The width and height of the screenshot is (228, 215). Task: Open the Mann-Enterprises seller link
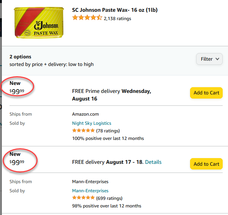[90, 191]
